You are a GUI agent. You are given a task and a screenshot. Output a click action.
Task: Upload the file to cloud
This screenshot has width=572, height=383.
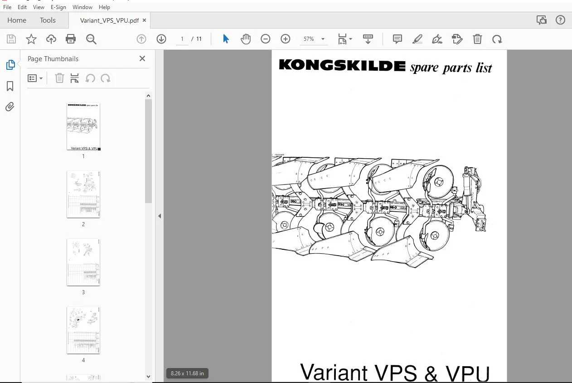[x=51, y=39]
